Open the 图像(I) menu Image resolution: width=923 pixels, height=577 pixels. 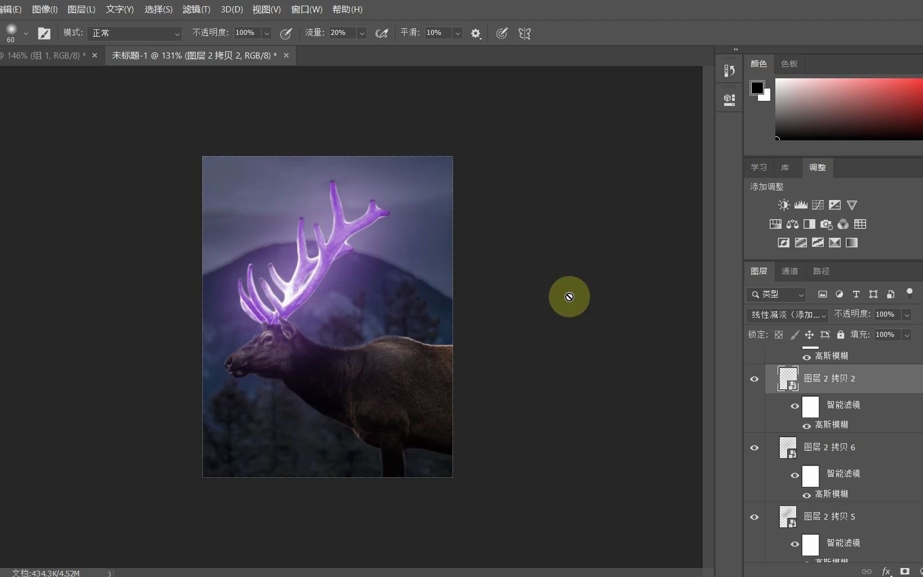[45, 10]
